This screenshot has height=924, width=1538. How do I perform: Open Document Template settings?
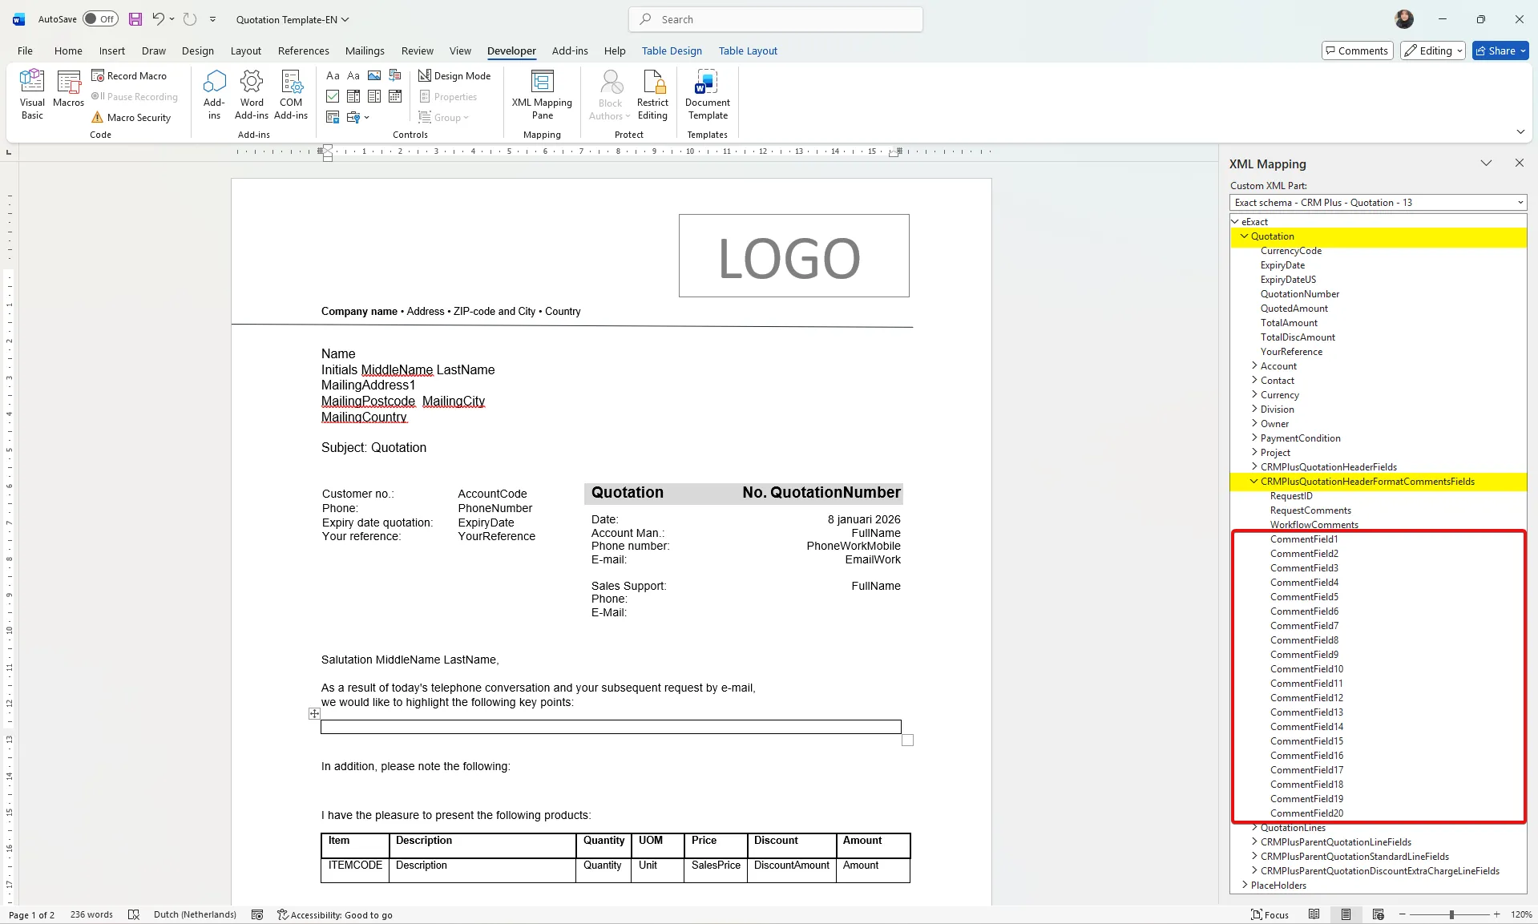point(707,94)
